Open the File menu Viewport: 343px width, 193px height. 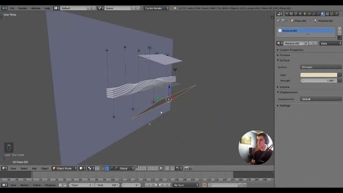12,8
